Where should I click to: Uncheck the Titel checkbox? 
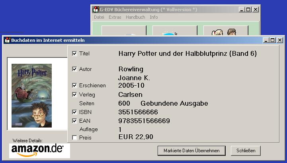point(74,53)
